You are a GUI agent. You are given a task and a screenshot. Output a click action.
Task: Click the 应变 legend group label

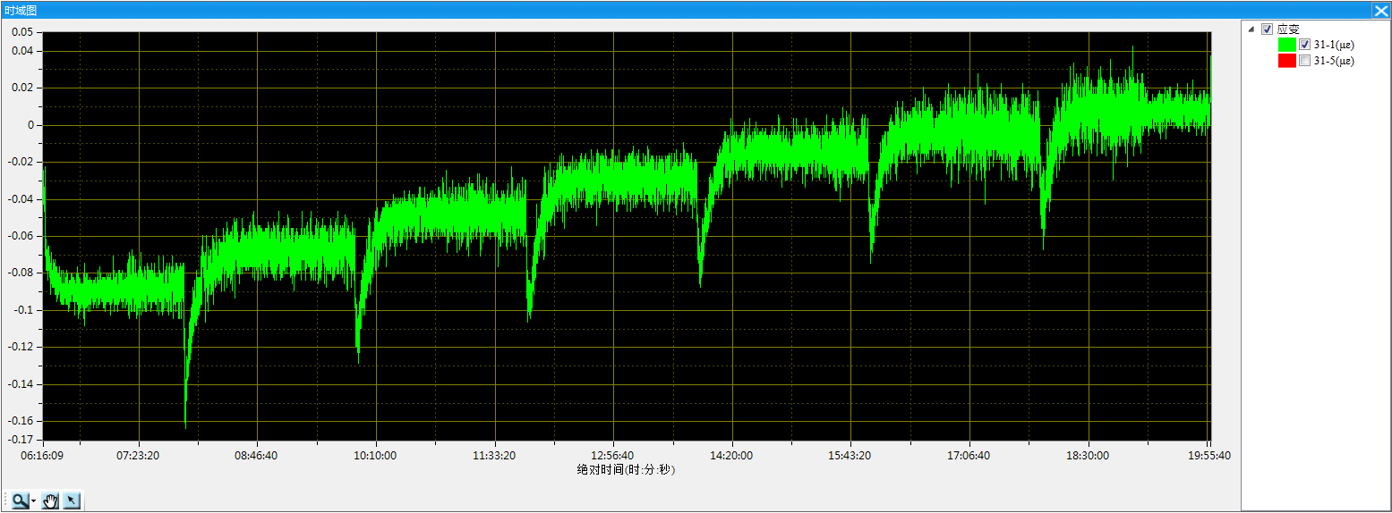pyautogui.click(x=1287, y=29)
